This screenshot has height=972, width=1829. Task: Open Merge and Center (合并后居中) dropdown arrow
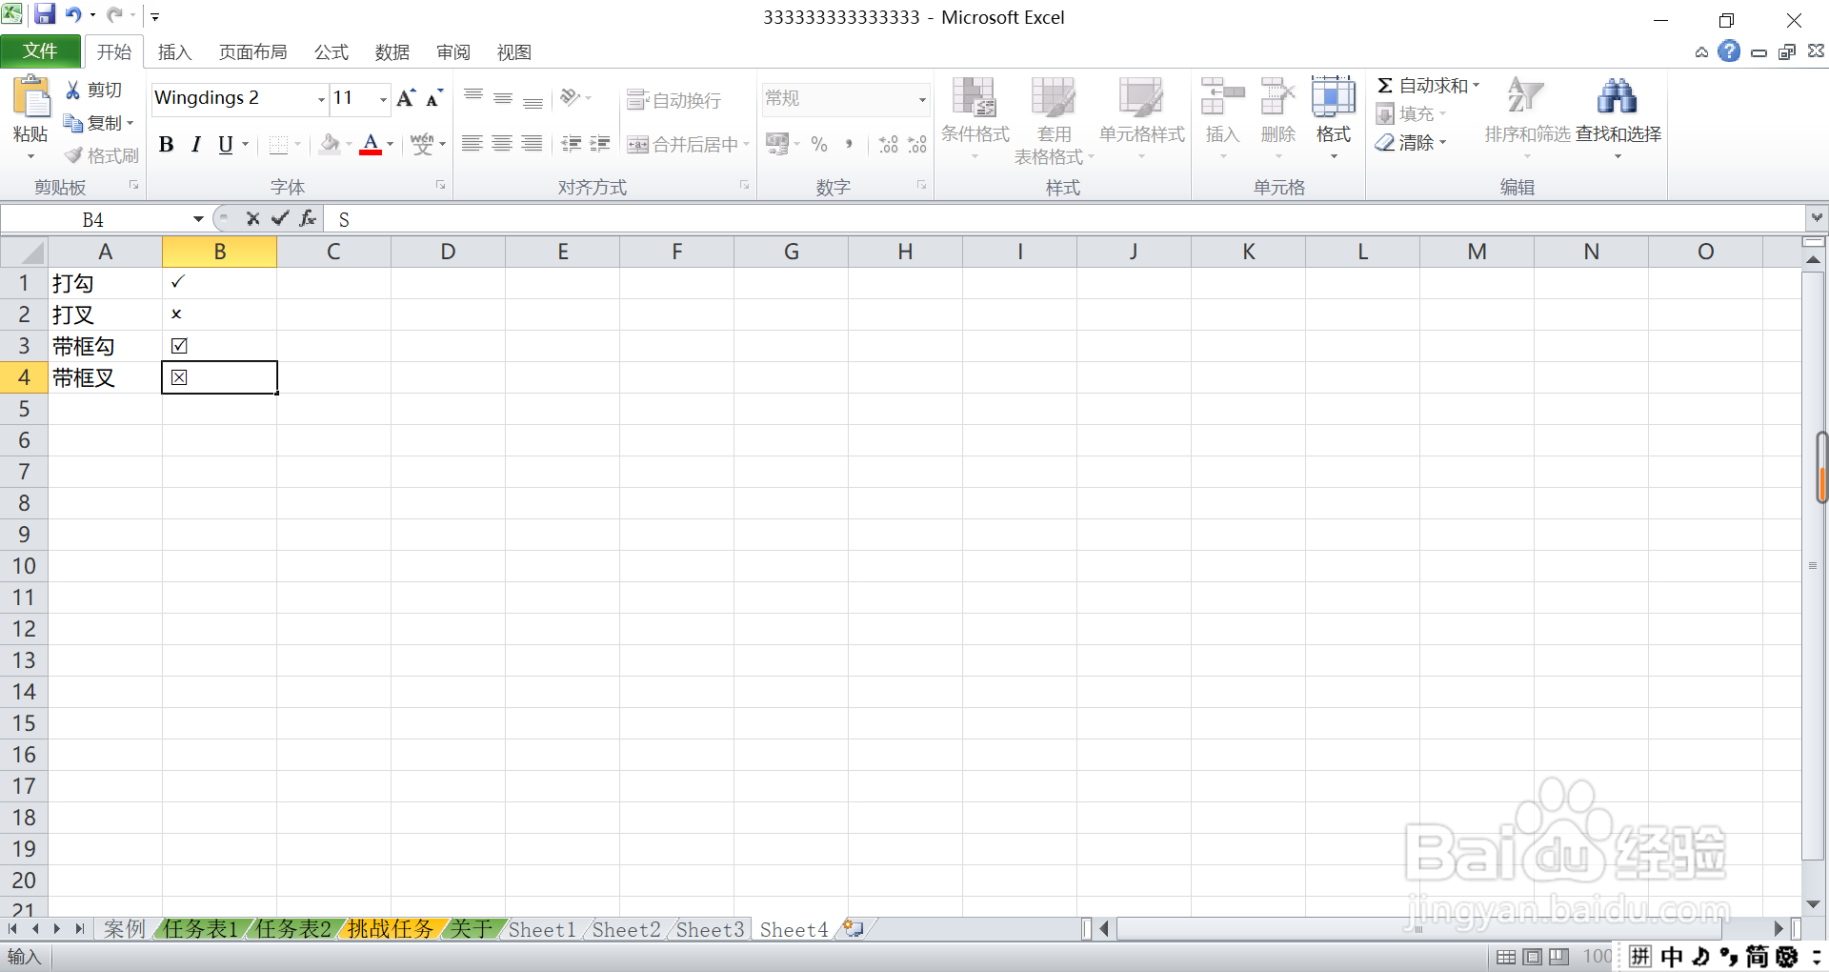[x=746, y=145]
